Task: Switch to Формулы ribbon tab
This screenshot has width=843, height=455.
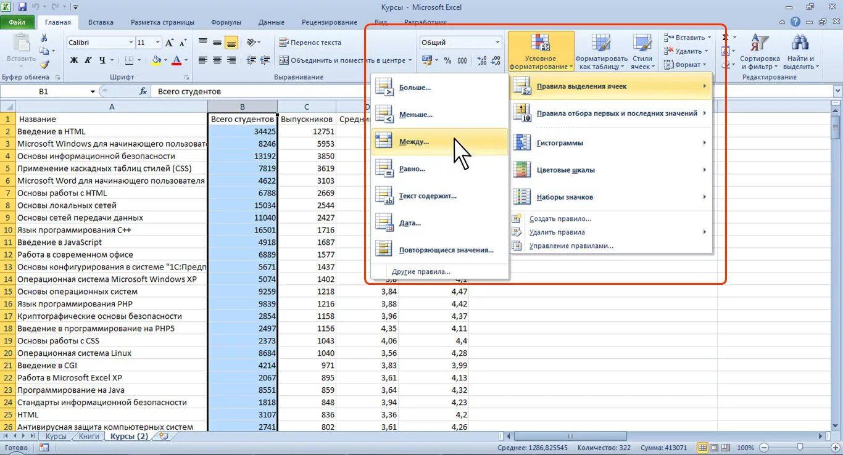Action: pos(226,22)
